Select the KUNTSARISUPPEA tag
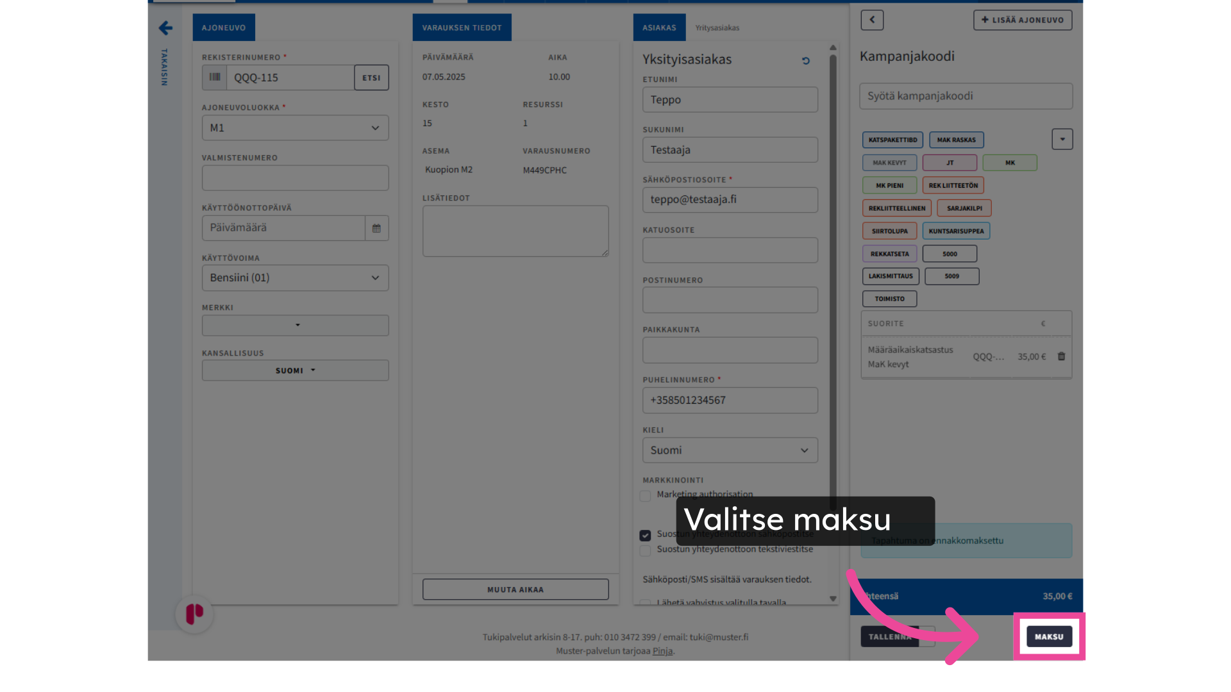This screenshot has width=1231, height=692. [956, 231]
